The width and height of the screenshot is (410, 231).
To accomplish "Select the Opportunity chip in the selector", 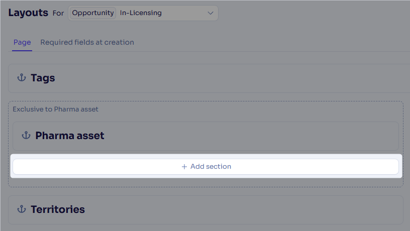I will [x=93, y=13].
